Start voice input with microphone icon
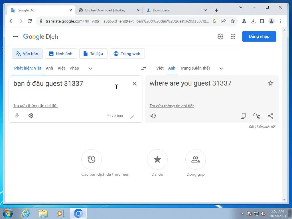This screenshot has width=292, height=219. coord(17,115)
